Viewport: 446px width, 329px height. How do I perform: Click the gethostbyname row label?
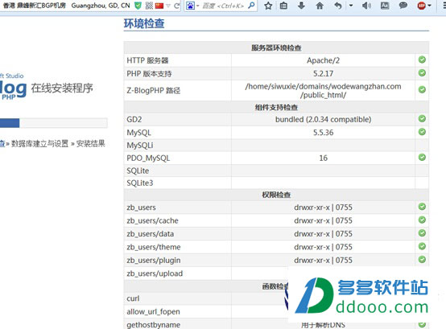tap(153, 325)
